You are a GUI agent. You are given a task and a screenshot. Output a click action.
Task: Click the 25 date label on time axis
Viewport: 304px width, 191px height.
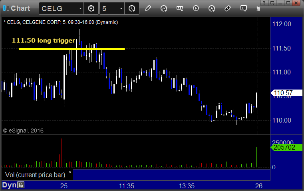click(x=64, y=186)
